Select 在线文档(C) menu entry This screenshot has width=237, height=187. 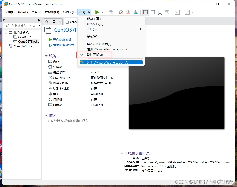(111, 24)
